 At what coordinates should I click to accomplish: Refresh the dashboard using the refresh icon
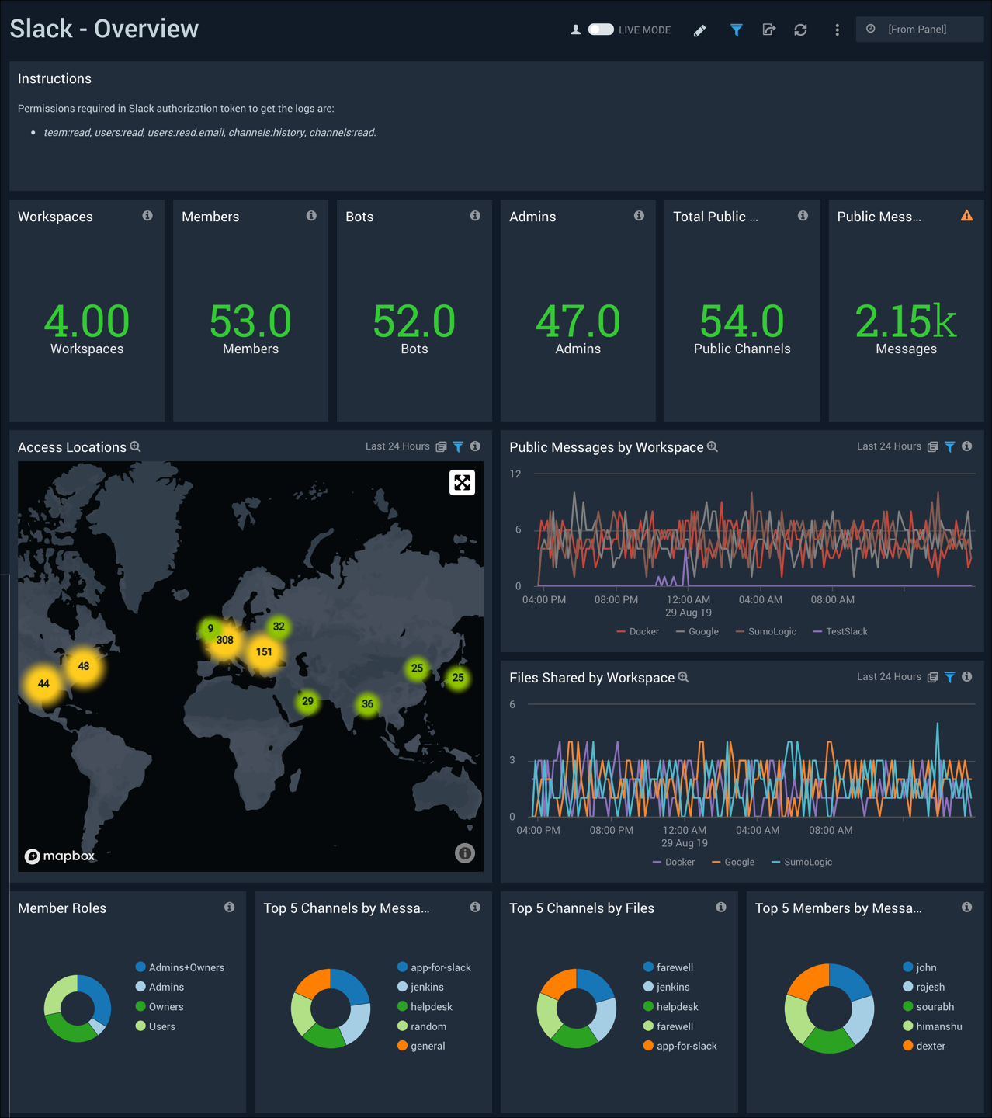point(800,30)
